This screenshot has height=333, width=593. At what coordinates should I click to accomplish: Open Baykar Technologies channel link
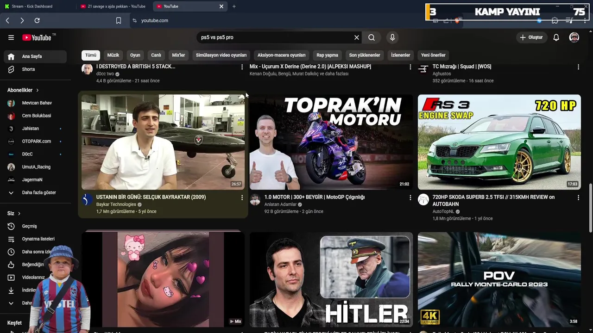[116, 204]
